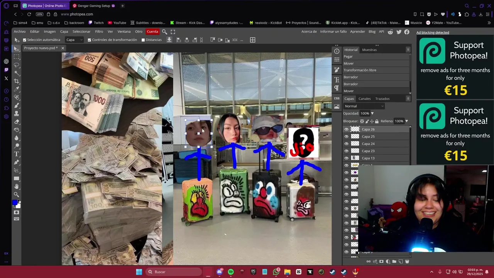Close the Proyecto nuevo.psd document tab

(x=63, y=48)
